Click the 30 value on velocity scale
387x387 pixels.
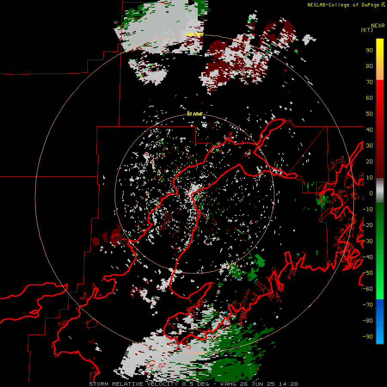tap(369, 146)
